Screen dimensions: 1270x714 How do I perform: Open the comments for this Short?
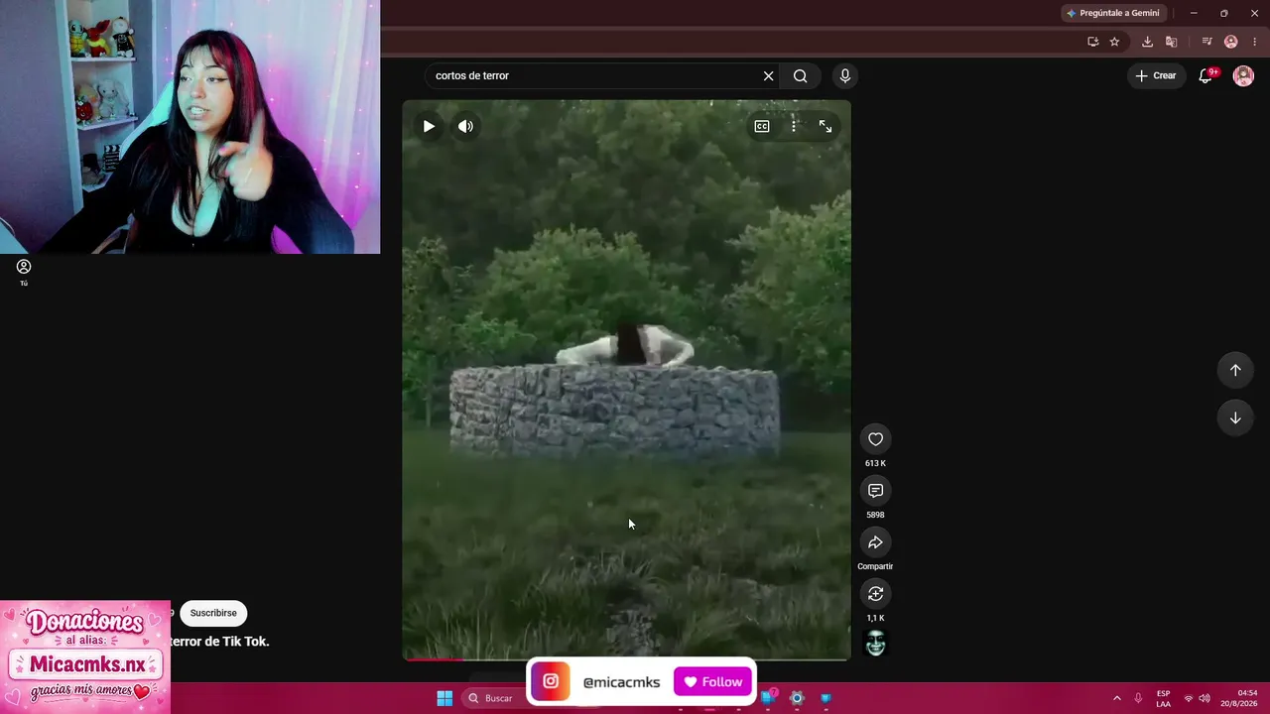[875, 491]
